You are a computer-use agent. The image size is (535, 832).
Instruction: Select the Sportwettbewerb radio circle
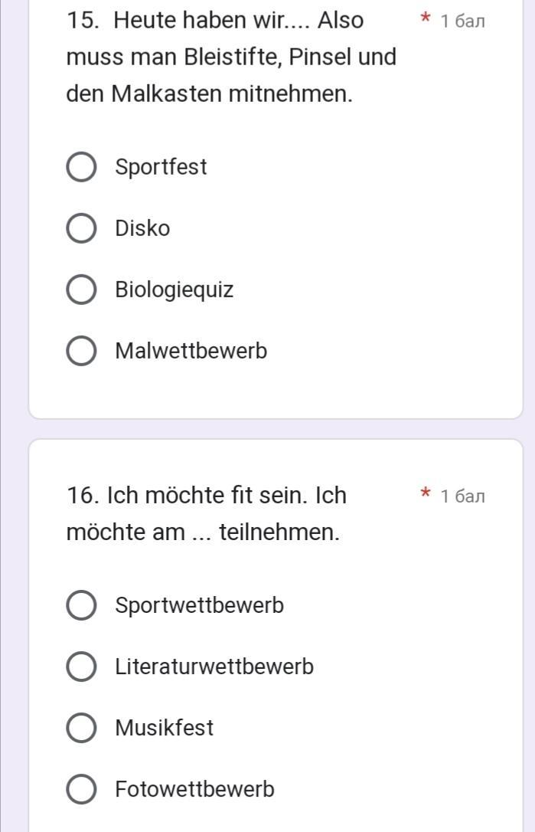(x=82, y=605)
